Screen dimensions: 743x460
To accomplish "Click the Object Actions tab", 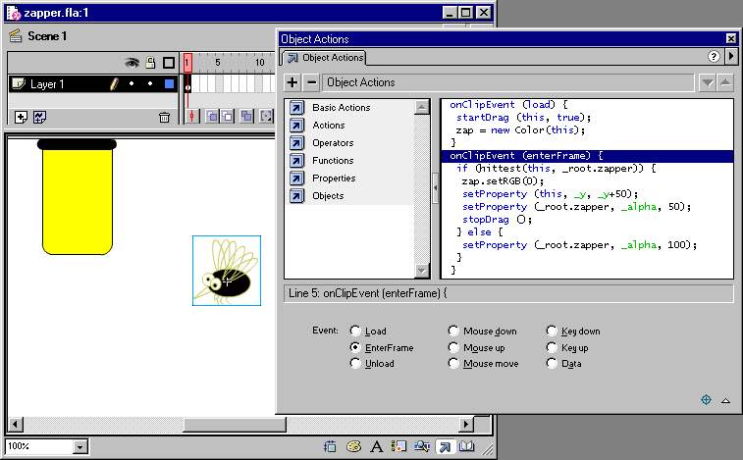I will coord(326,58).
